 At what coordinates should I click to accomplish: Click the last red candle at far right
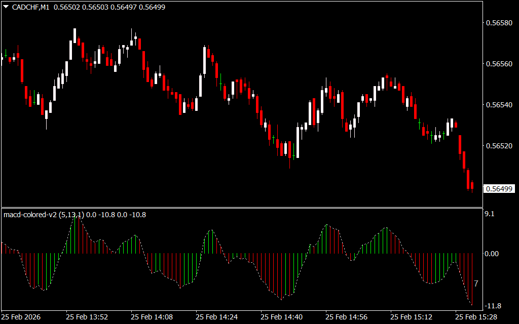(x=472, y=186)
